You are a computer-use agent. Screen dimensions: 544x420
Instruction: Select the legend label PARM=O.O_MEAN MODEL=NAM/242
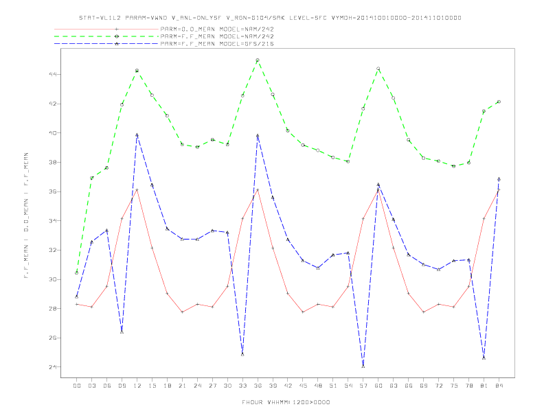pyautogui.click(x=217, y=29)
